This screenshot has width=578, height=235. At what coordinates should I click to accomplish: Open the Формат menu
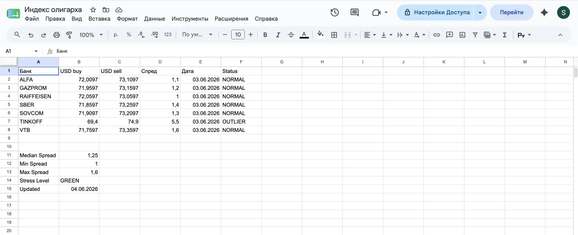point(127,19)
